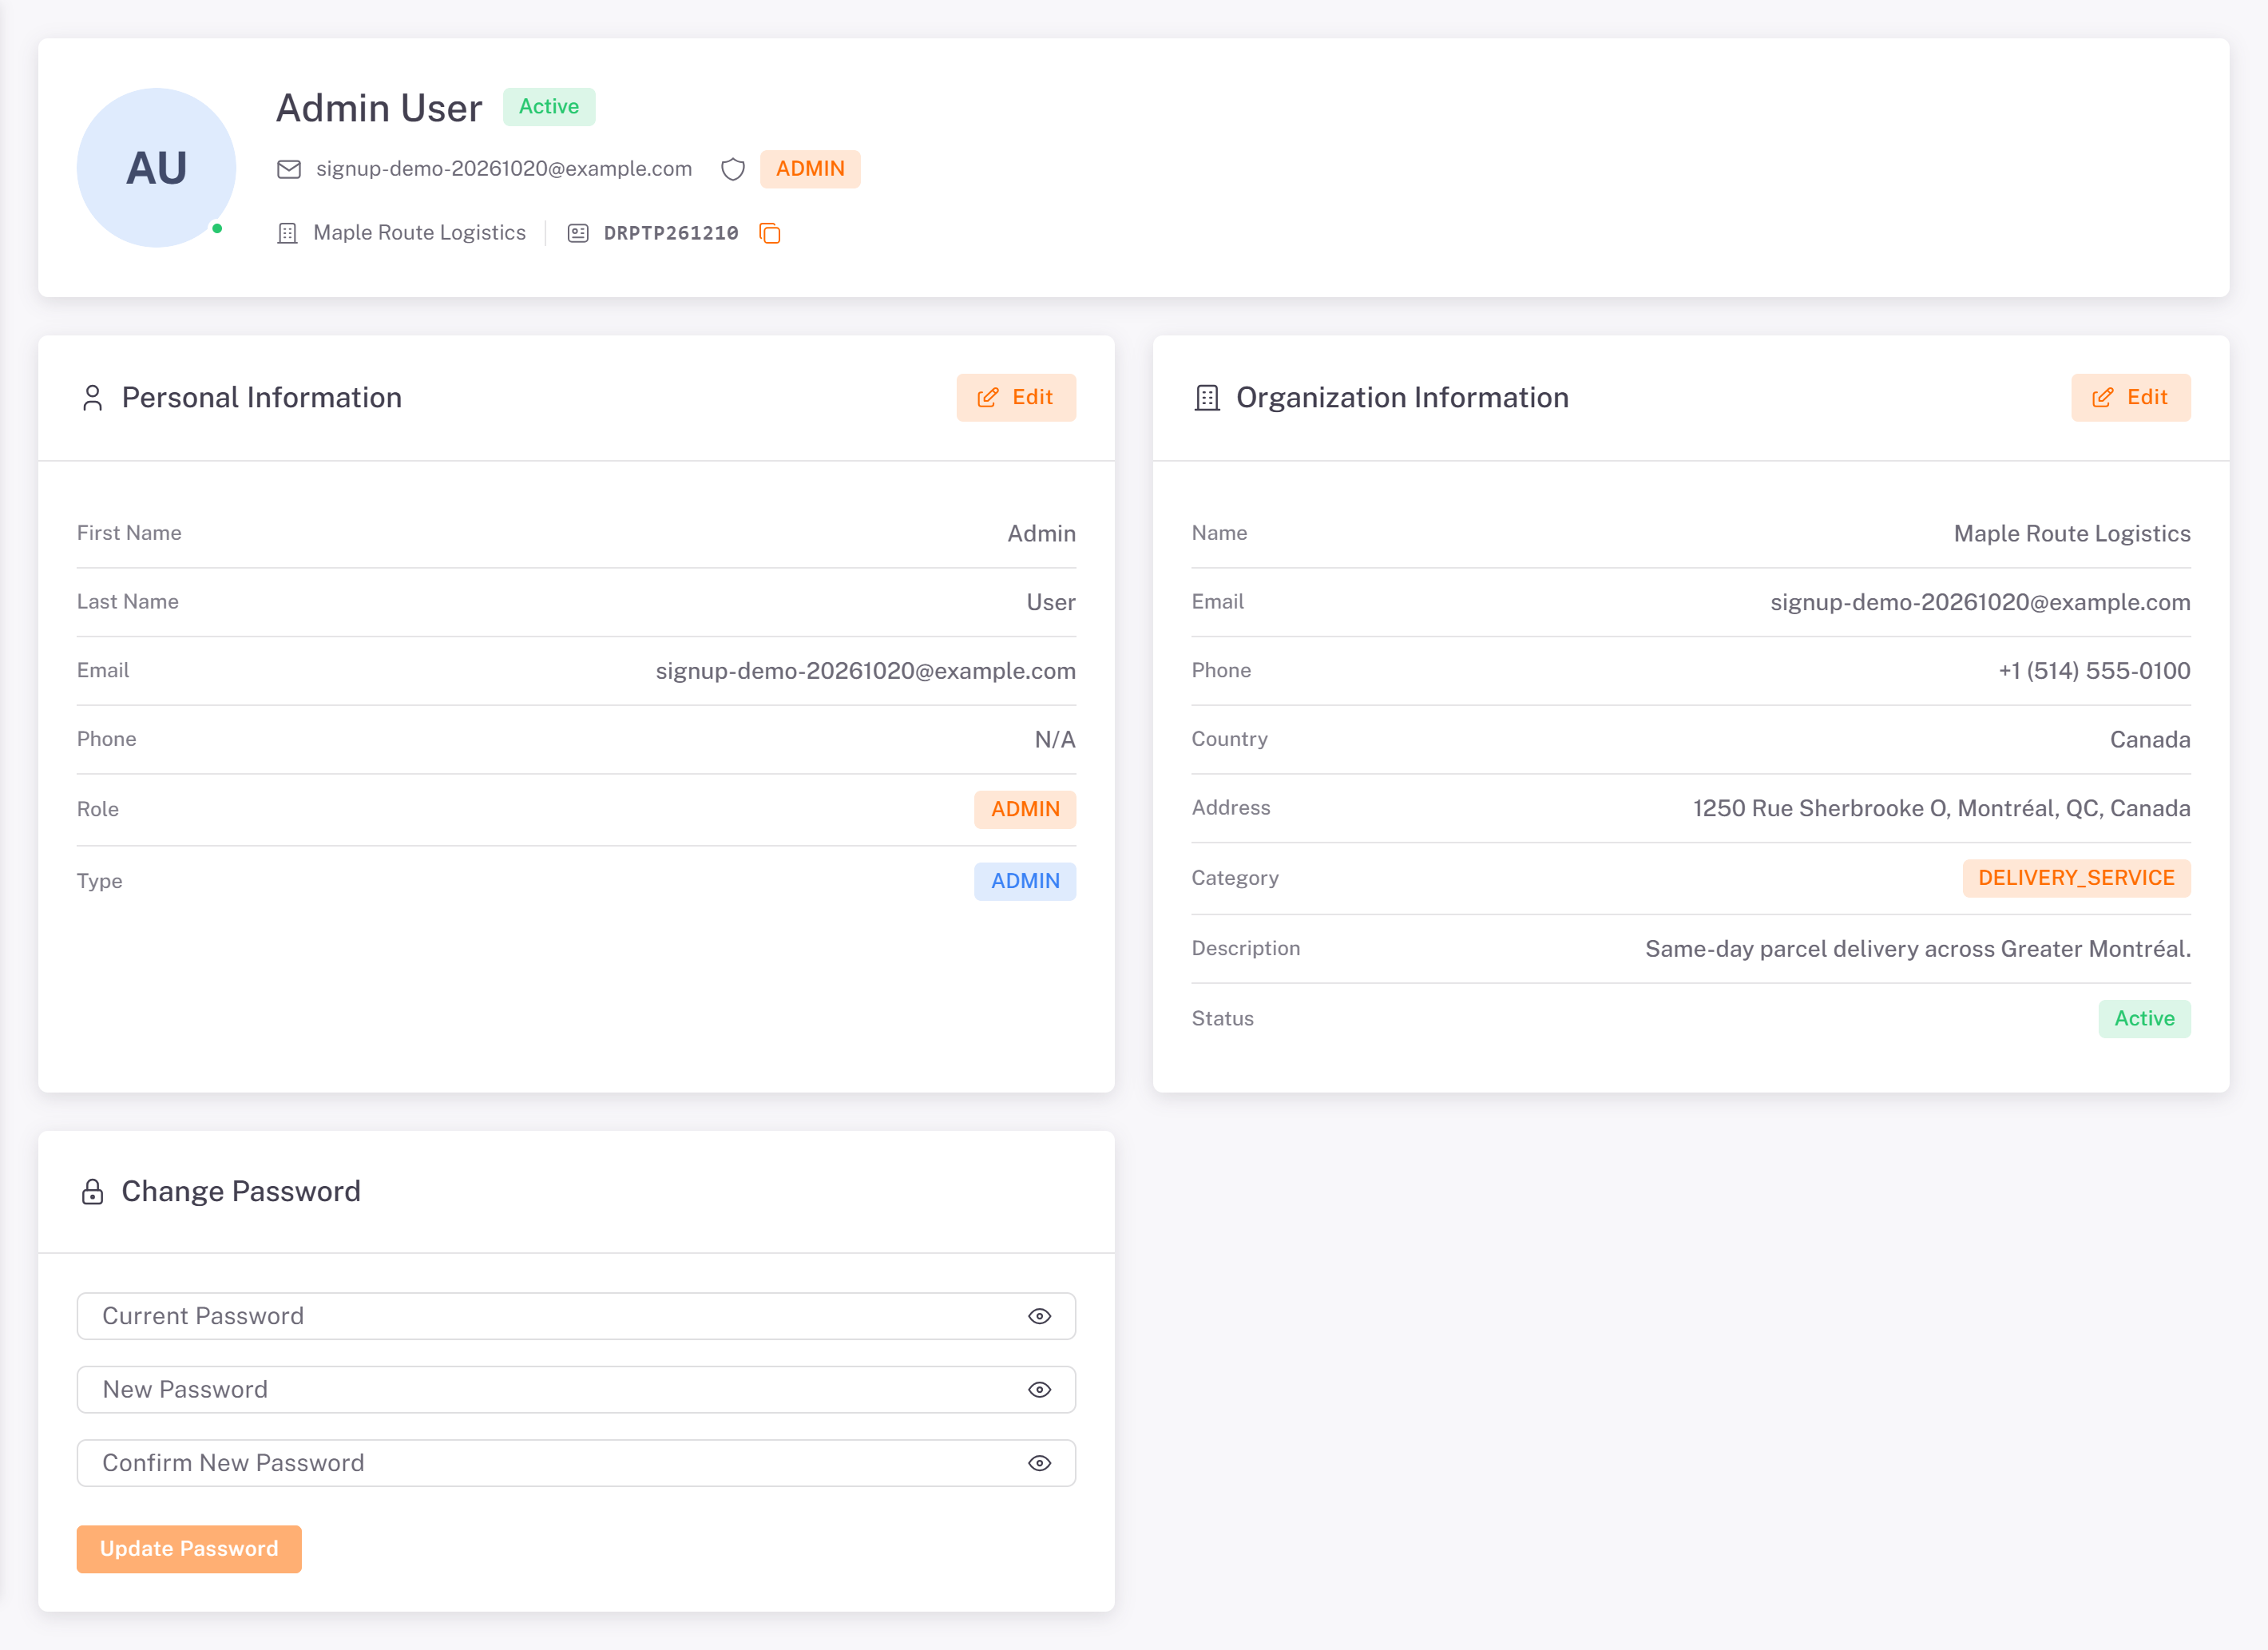The width and height of the screenshot is (2268, 1650).
Task: Click the Type ADMIN blue badge
Action: 1025,882
